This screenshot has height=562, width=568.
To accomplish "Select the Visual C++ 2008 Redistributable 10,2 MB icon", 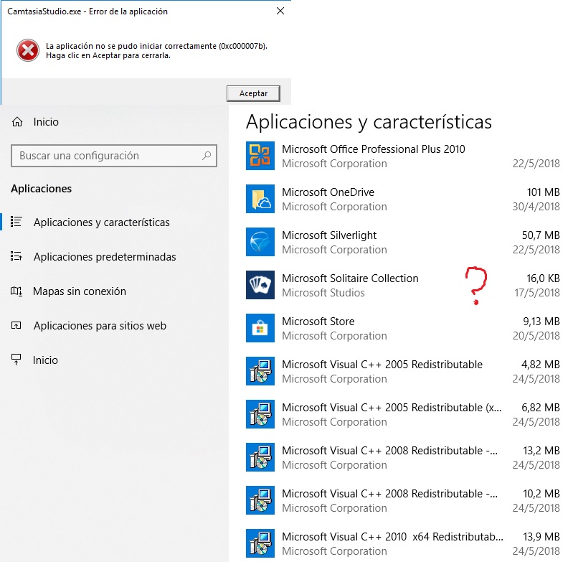I will (x=260, y=500).
